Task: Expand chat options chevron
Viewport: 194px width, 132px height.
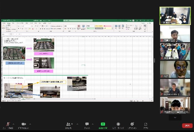Action: pos(93,124)
